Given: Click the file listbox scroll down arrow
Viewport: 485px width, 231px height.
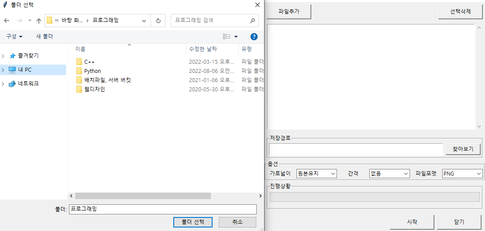Looking at the screenshot, I should [479, 127].
